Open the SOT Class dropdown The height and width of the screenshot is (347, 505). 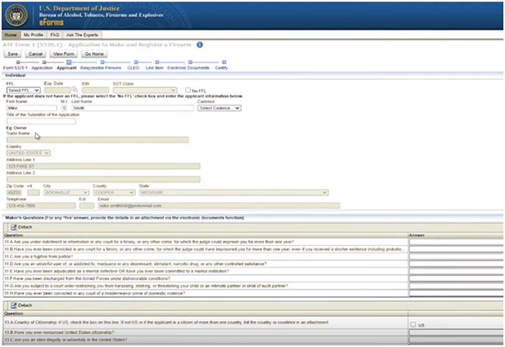click(x=145, y=90)
